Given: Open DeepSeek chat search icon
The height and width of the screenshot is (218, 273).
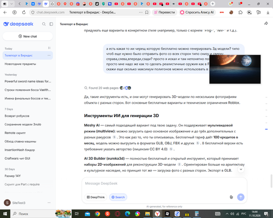Looking at the screenshot, I should pyautogui.click(x=44, y=24).
